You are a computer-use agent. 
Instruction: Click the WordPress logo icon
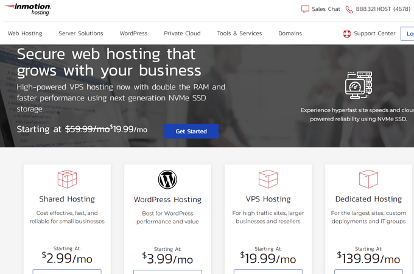point(167,179)
